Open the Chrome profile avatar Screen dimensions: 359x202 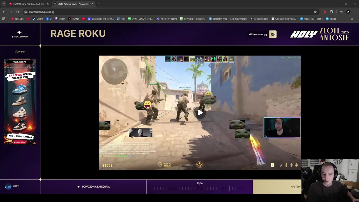coord(348,12)
